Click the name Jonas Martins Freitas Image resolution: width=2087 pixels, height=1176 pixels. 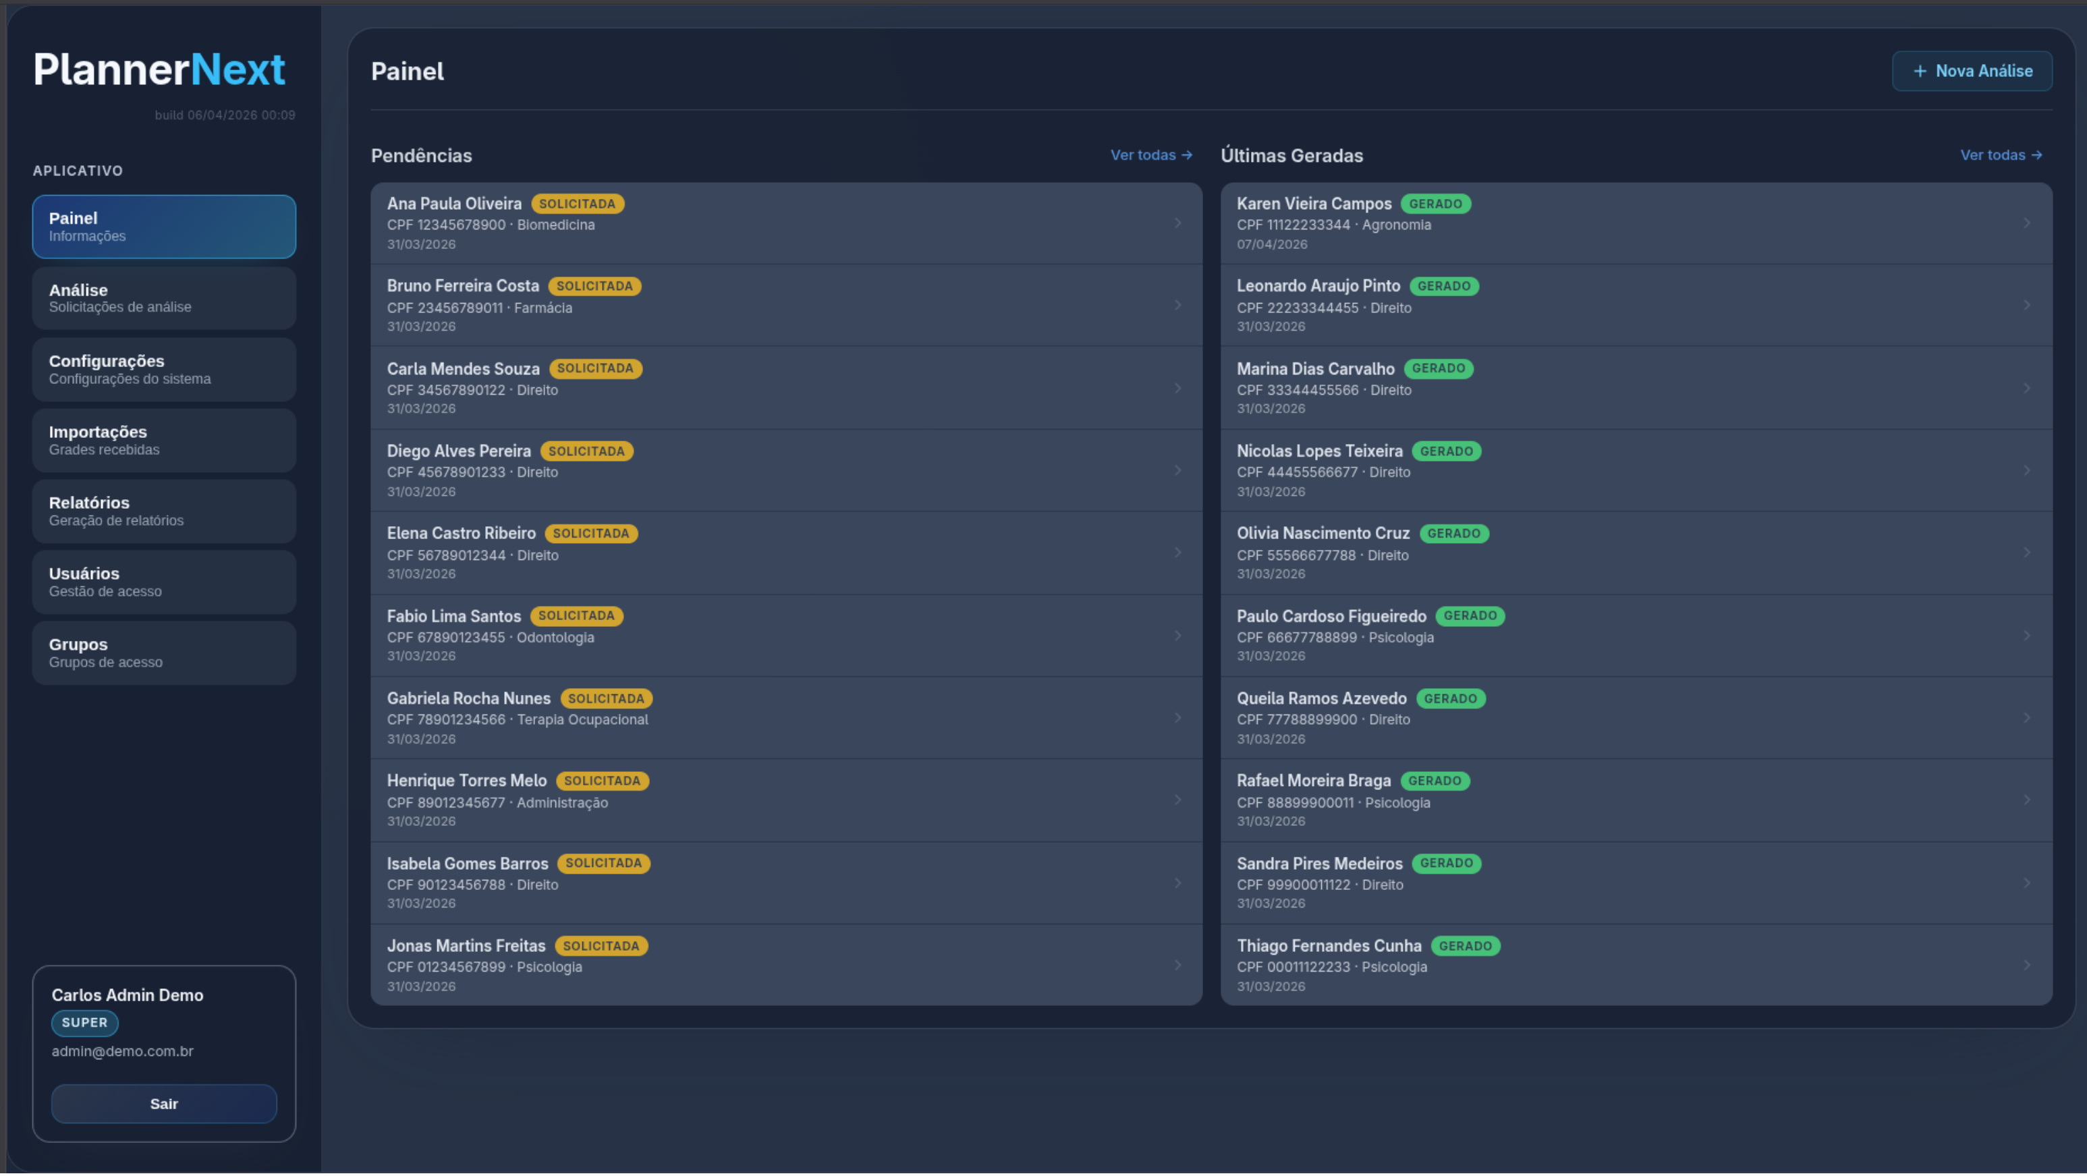pos(466,946)
